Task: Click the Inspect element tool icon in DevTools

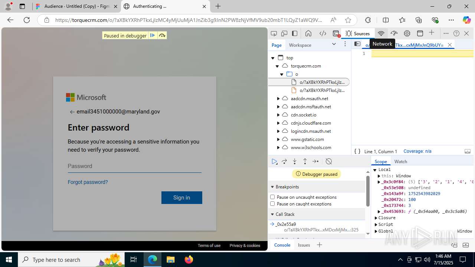Action: (x=274, y=33)
